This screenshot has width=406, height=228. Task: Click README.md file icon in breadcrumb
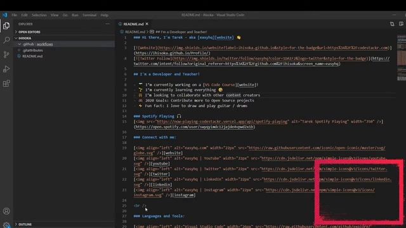[x=122, y=32]
